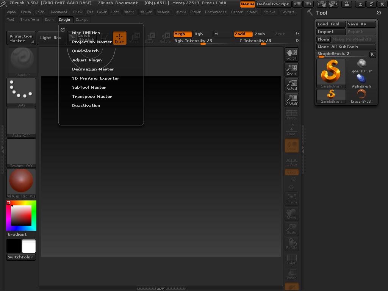Screen dimensions: 388x291
Task: Select the Scroll canvas icon
Action: point(291,55)
